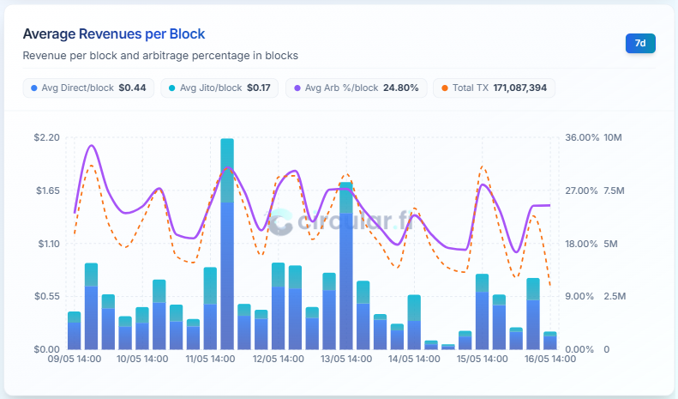Toggle the Avg Direct/block legend chip
This screenshot has width=678, height=399.
[x=88, y=88]
